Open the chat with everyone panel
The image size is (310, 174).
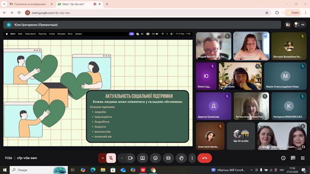293,158
